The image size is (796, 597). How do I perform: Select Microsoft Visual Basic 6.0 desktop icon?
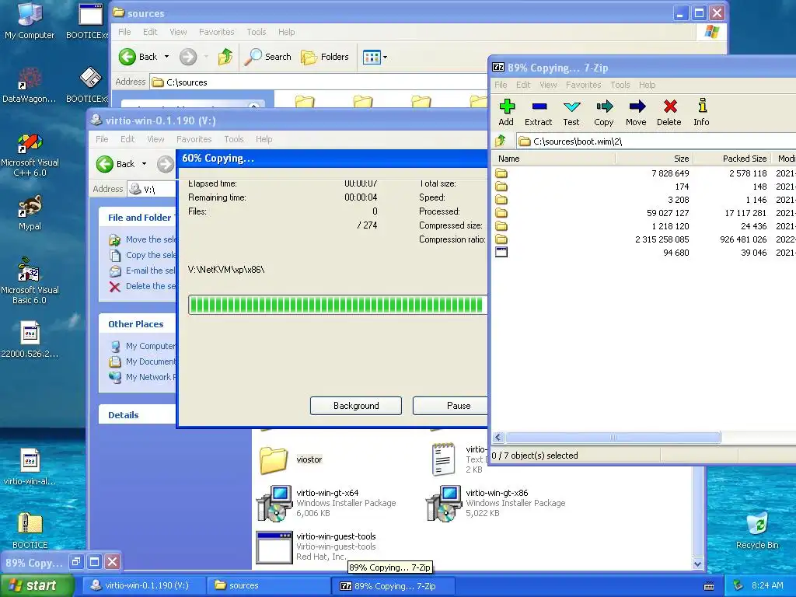tap(30, 281)
